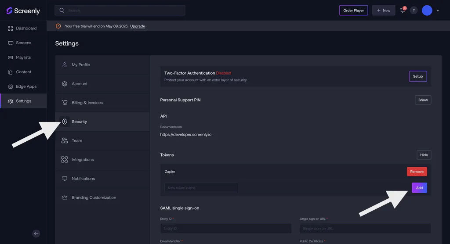Select the Security settings tab
The image size is (450, 244).
[102, 122]
